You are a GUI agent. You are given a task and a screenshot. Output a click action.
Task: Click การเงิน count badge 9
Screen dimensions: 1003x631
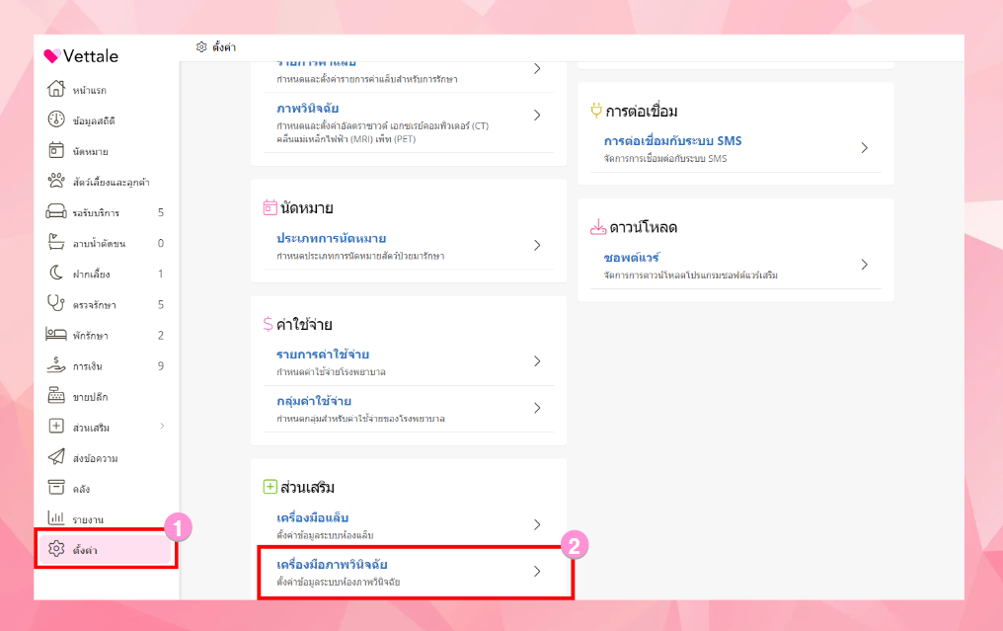click(161, 366)
